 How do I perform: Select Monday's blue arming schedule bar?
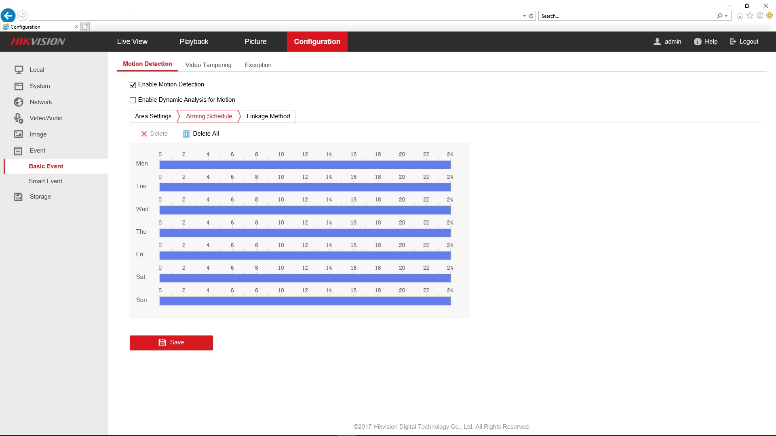tap(305, 165)
